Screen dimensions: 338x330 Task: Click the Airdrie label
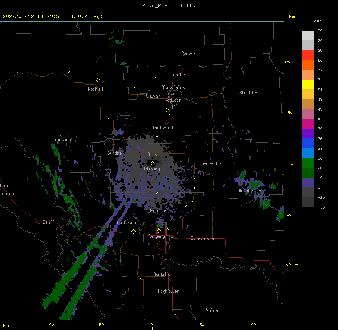(x=158, y=210)
